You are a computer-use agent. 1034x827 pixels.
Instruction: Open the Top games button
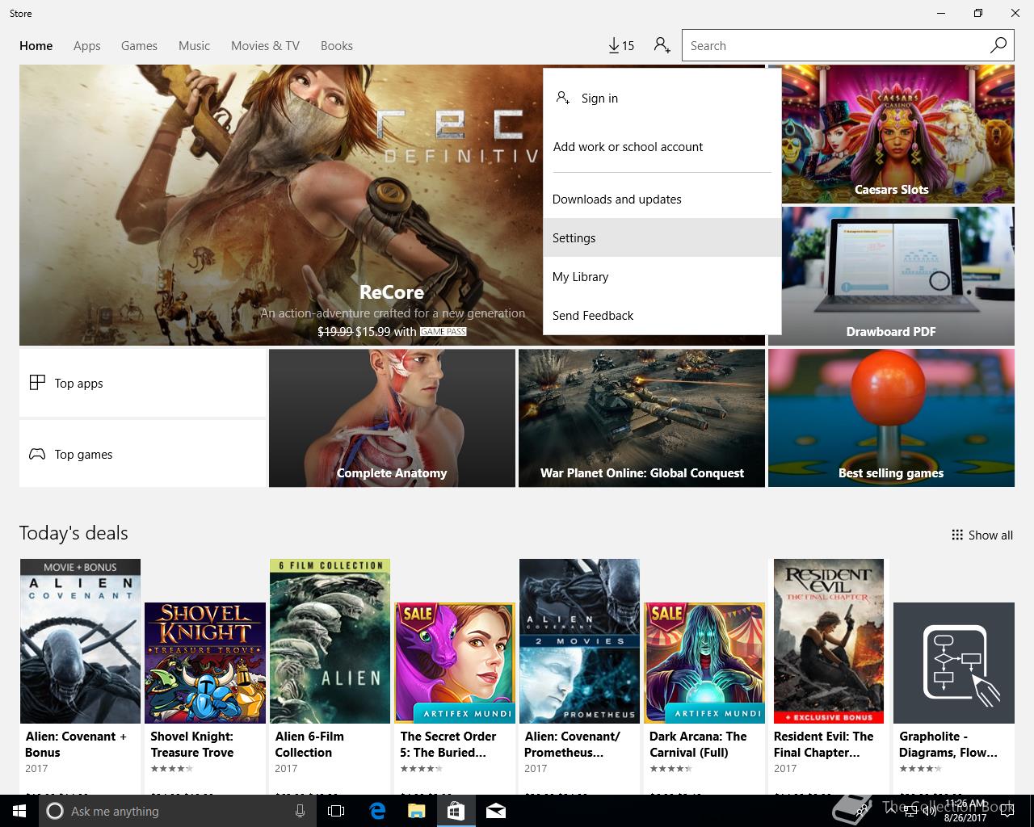pos(142,454)
